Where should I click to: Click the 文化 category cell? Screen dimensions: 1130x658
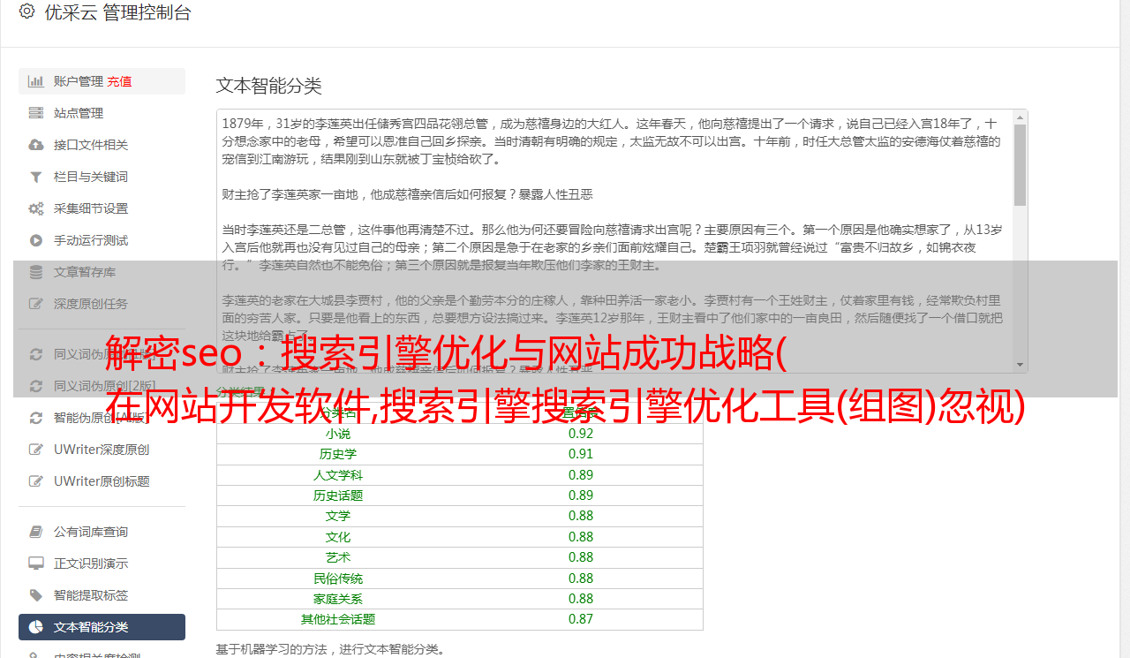pyautogui.click(x=338, y=537)
